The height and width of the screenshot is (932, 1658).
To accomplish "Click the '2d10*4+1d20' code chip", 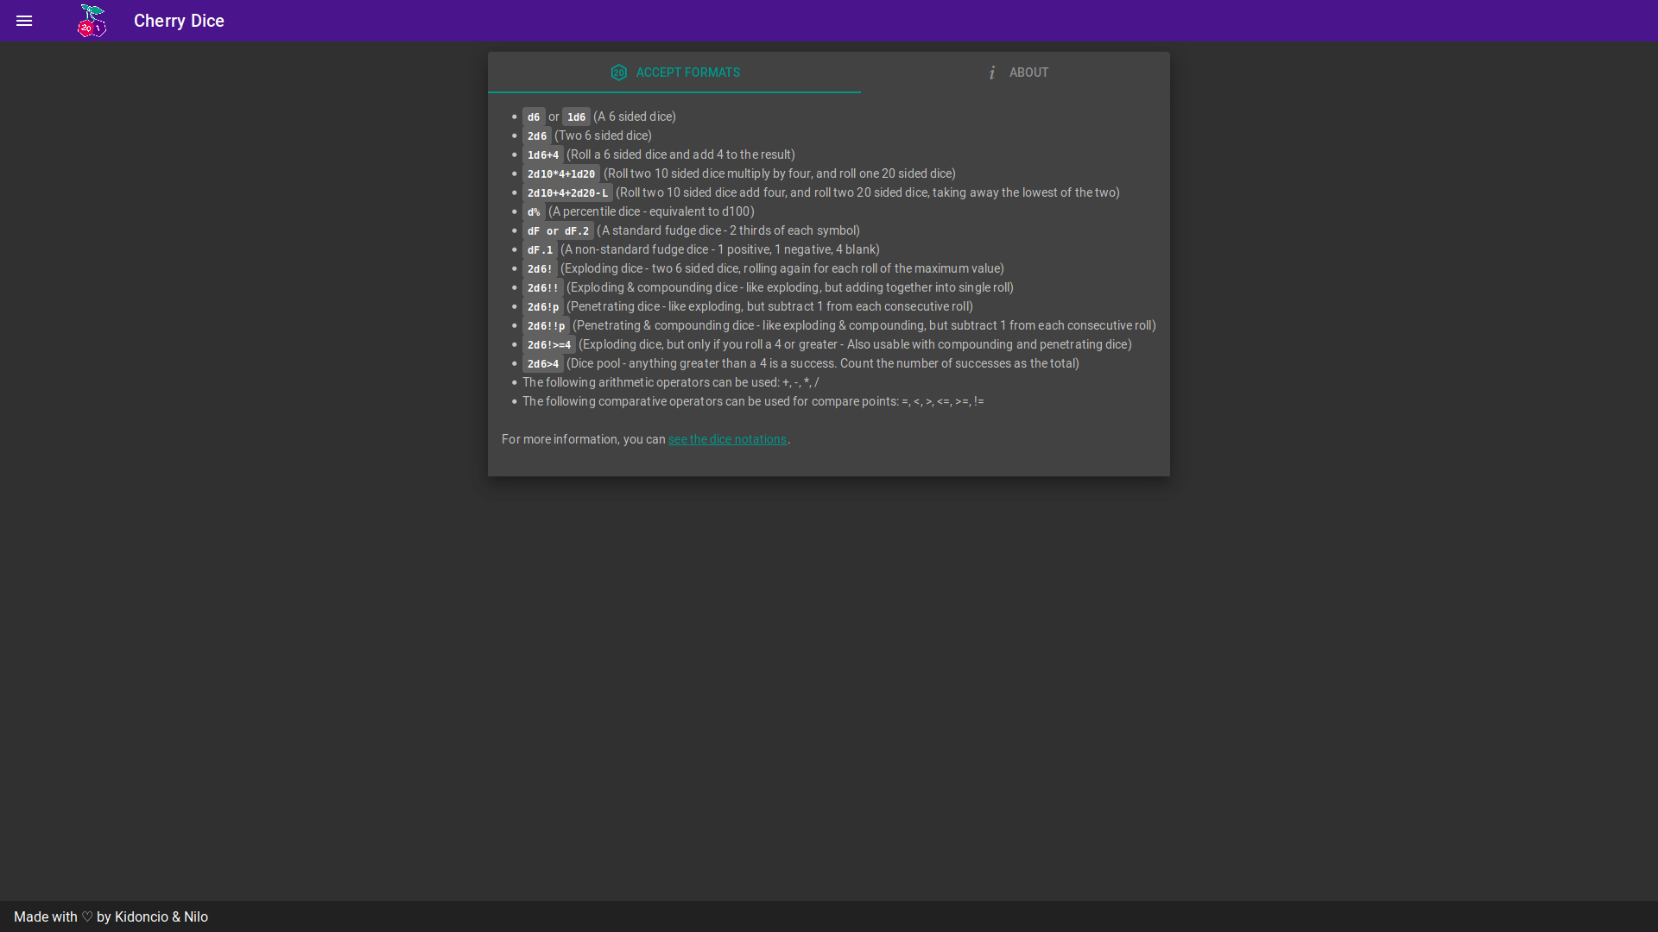I will [x=561, y=173].
